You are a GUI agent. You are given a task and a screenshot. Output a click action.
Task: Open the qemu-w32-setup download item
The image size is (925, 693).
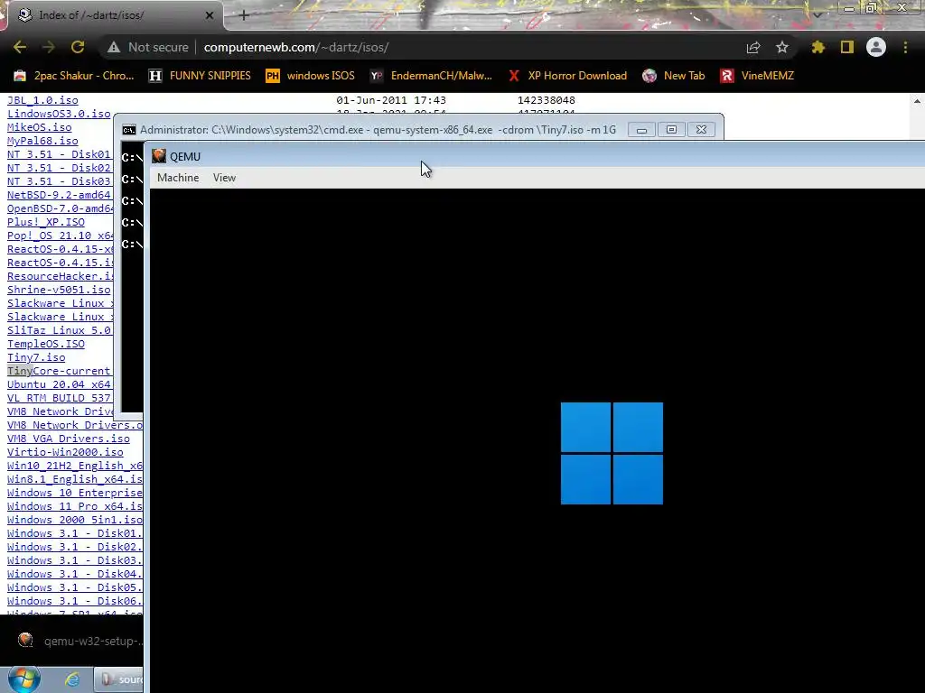[79, 641]
